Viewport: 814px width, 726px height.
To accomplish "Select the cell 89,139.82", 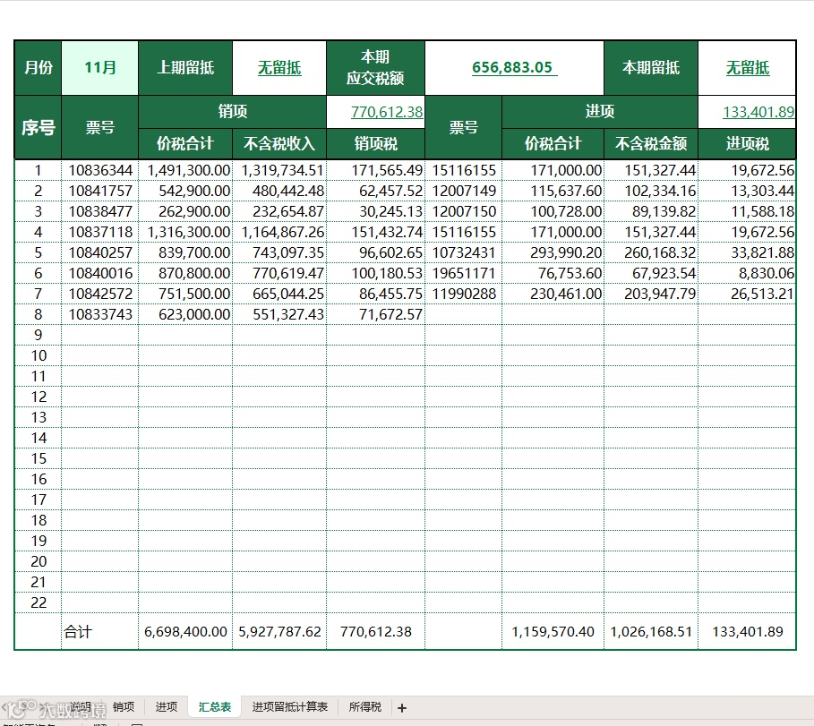I will 651,211.
